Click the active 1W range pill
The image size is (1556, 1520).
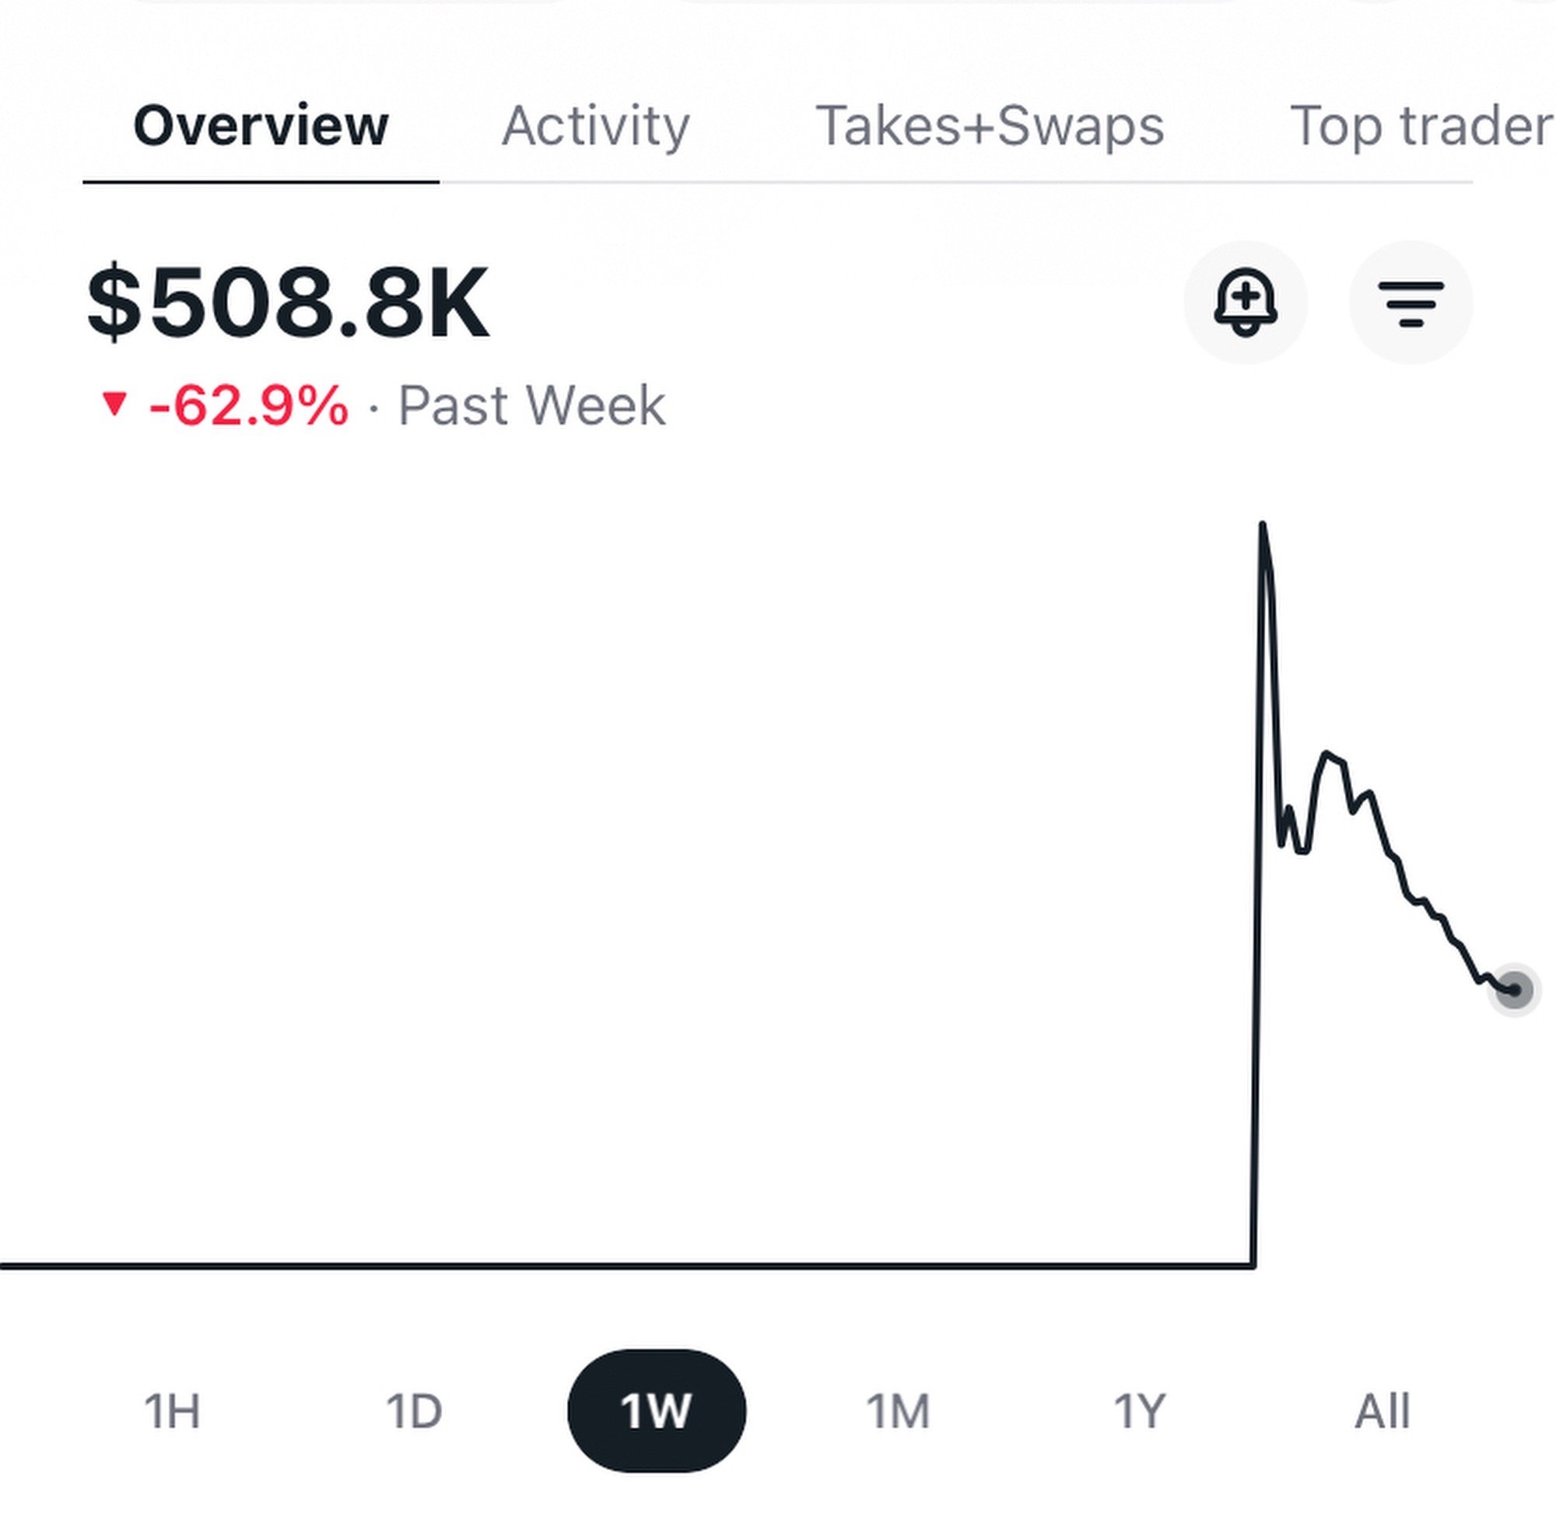657,1410
